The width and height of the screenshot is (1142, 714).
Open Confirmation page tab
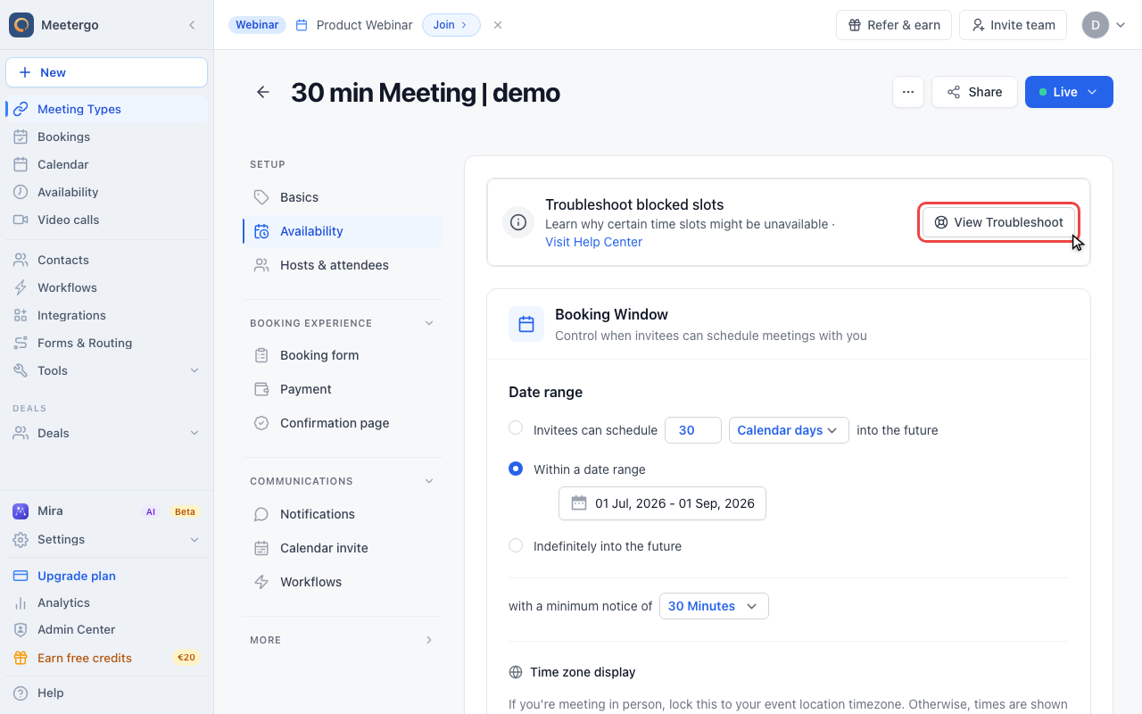pos(343,423)
